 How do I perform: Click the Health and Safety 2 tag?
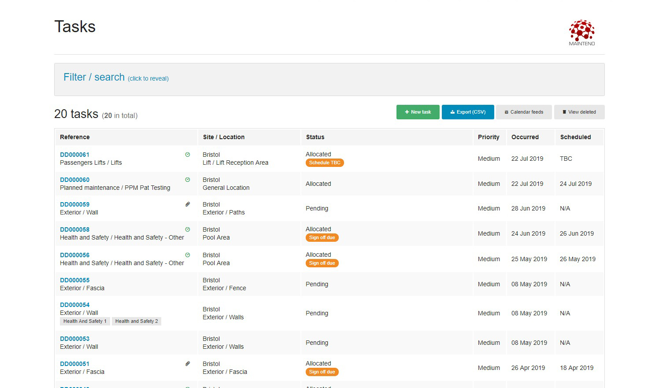click(x=137, y=321)
